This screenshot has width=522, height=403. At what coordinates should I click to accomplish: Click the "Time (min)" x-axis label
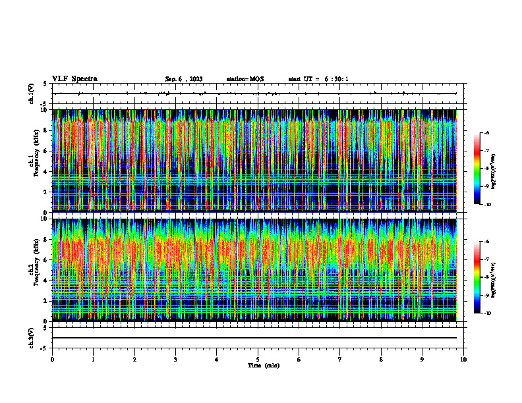point(264,365)
